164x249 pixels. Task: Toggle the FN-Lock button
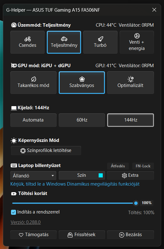click(x=143, y=166)
